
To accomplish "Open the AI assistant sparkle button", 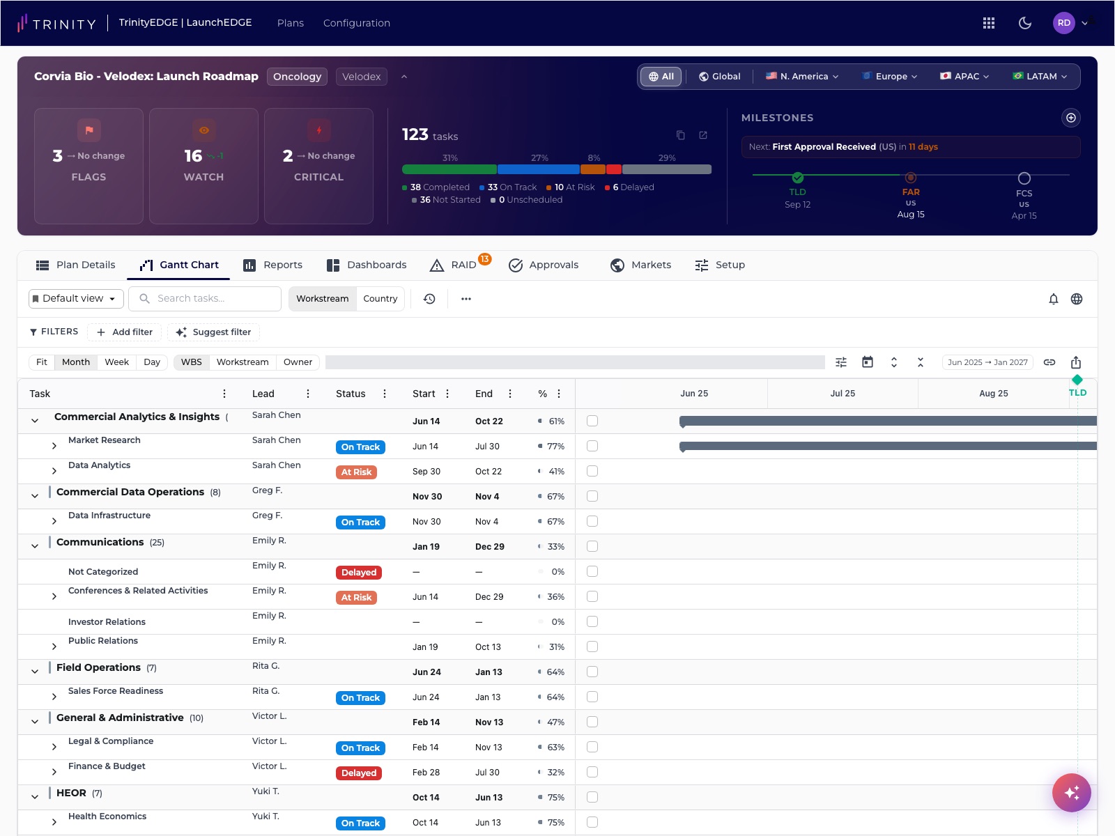I will click(1072, 793).
